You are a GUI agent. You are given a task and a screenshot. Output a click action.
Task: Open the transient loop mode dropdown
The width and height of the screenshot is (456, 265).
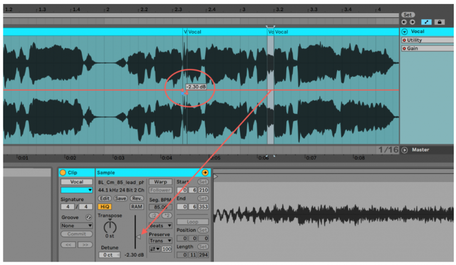tap(155, 249)
